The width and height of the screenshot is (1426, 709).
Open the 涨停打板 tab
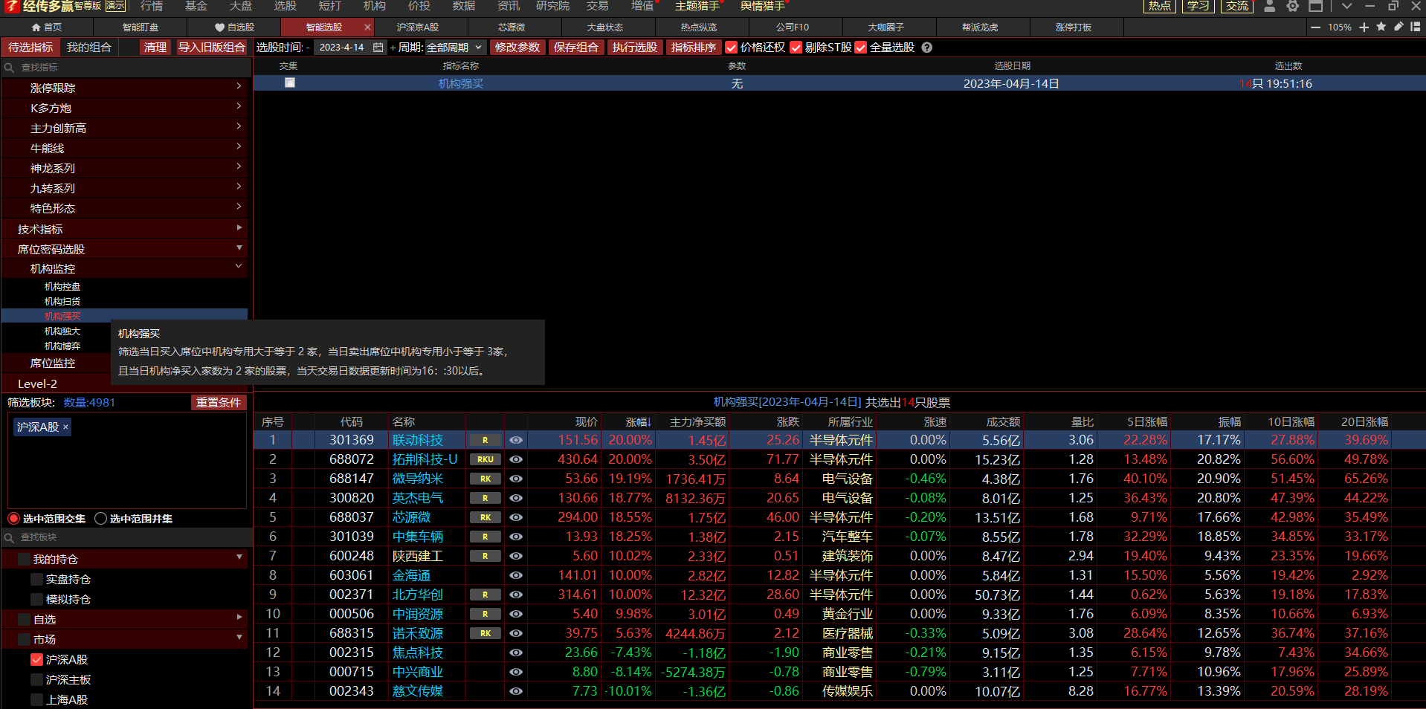(x=1074, y=27)
